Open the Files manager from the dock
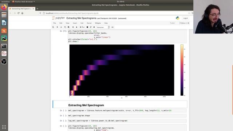 [x=4, y=15]
